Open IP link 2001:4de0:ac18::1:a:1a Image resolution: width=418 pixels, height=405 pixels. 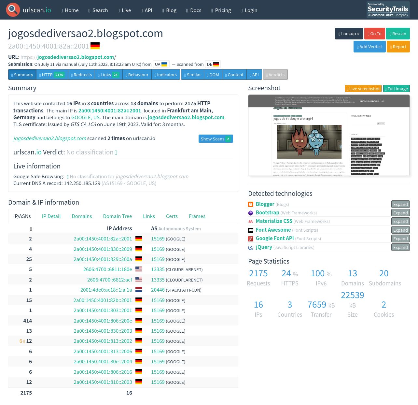[x=106, y=290]
